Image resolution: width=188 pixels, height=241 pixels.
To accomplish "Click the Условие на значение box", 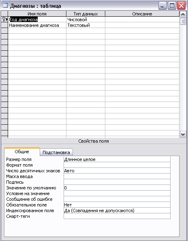I will click(117, 193).
